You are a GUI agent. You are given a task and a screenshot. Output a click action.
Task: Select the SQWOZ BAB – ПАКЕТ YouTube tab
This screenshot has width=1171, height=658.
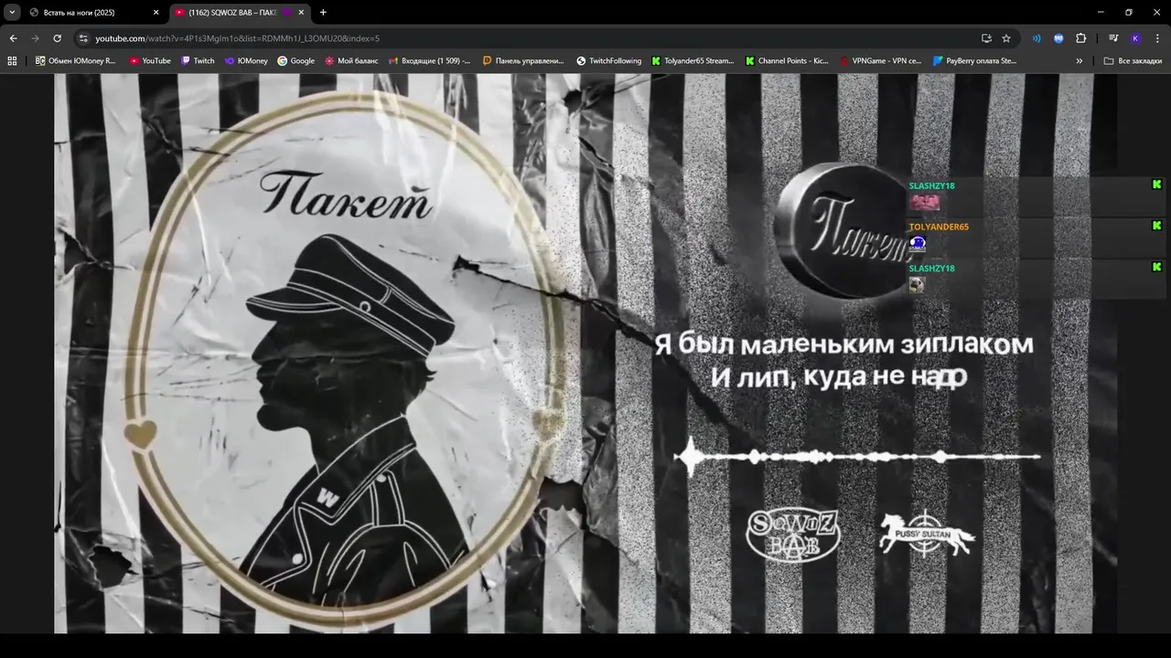240,13
